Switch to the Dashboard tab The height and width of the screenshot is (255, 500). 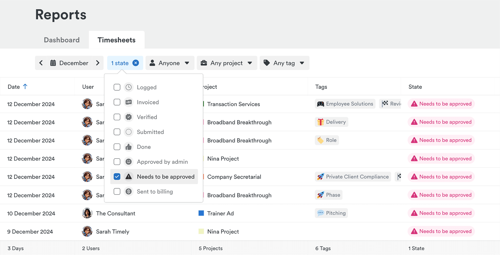tap(62, 40)
